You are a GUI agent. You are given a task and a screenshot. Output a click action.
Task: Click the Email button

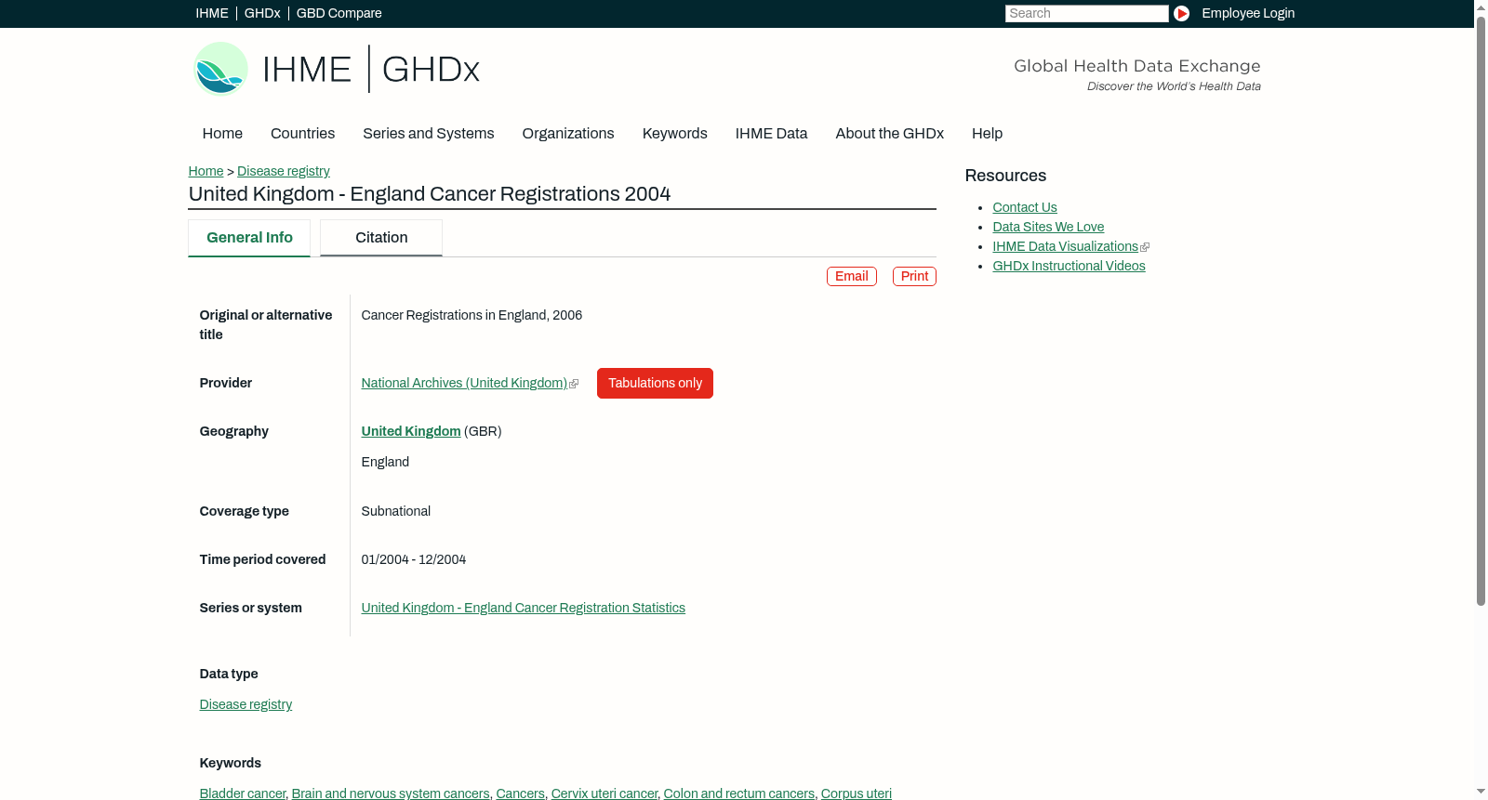(x=852, y=277)
